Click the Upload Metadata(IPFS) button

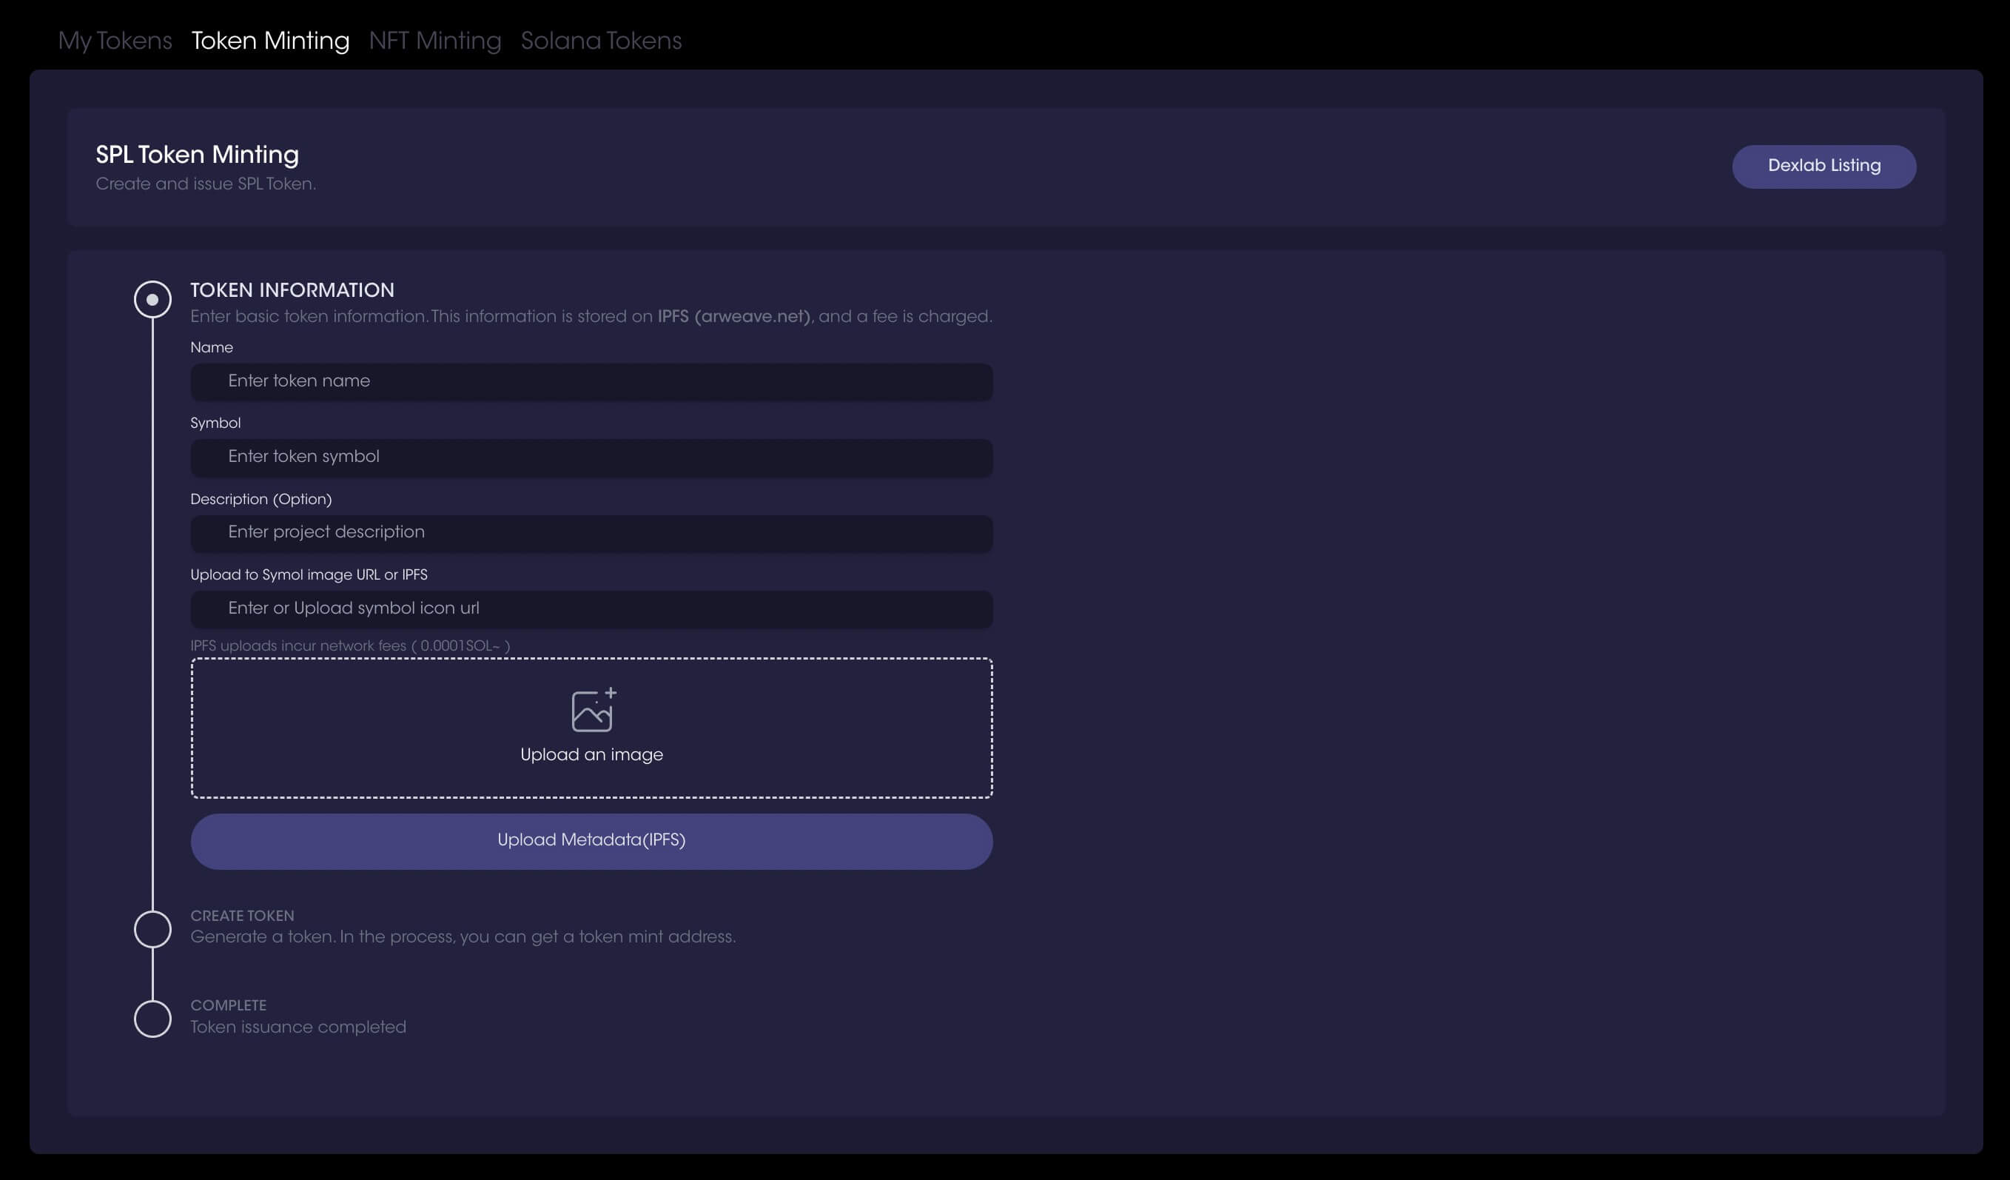(591, 841)
